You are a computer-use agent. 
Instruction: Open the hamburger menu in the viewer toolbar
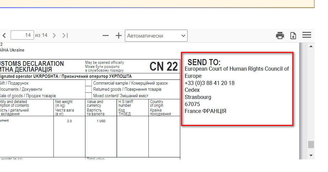[306, 35]
